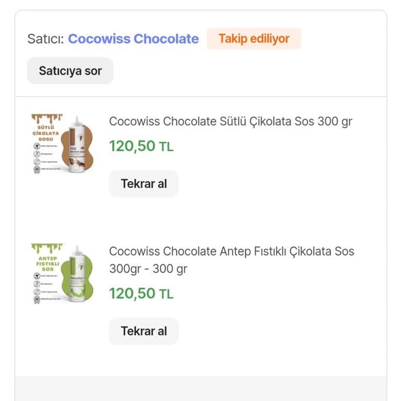Click the medal badge icon on the milk chocolate image
Image resolution: width=401 pixels, height=401 pixels.
pyautogui.click(x=37, y=169)
